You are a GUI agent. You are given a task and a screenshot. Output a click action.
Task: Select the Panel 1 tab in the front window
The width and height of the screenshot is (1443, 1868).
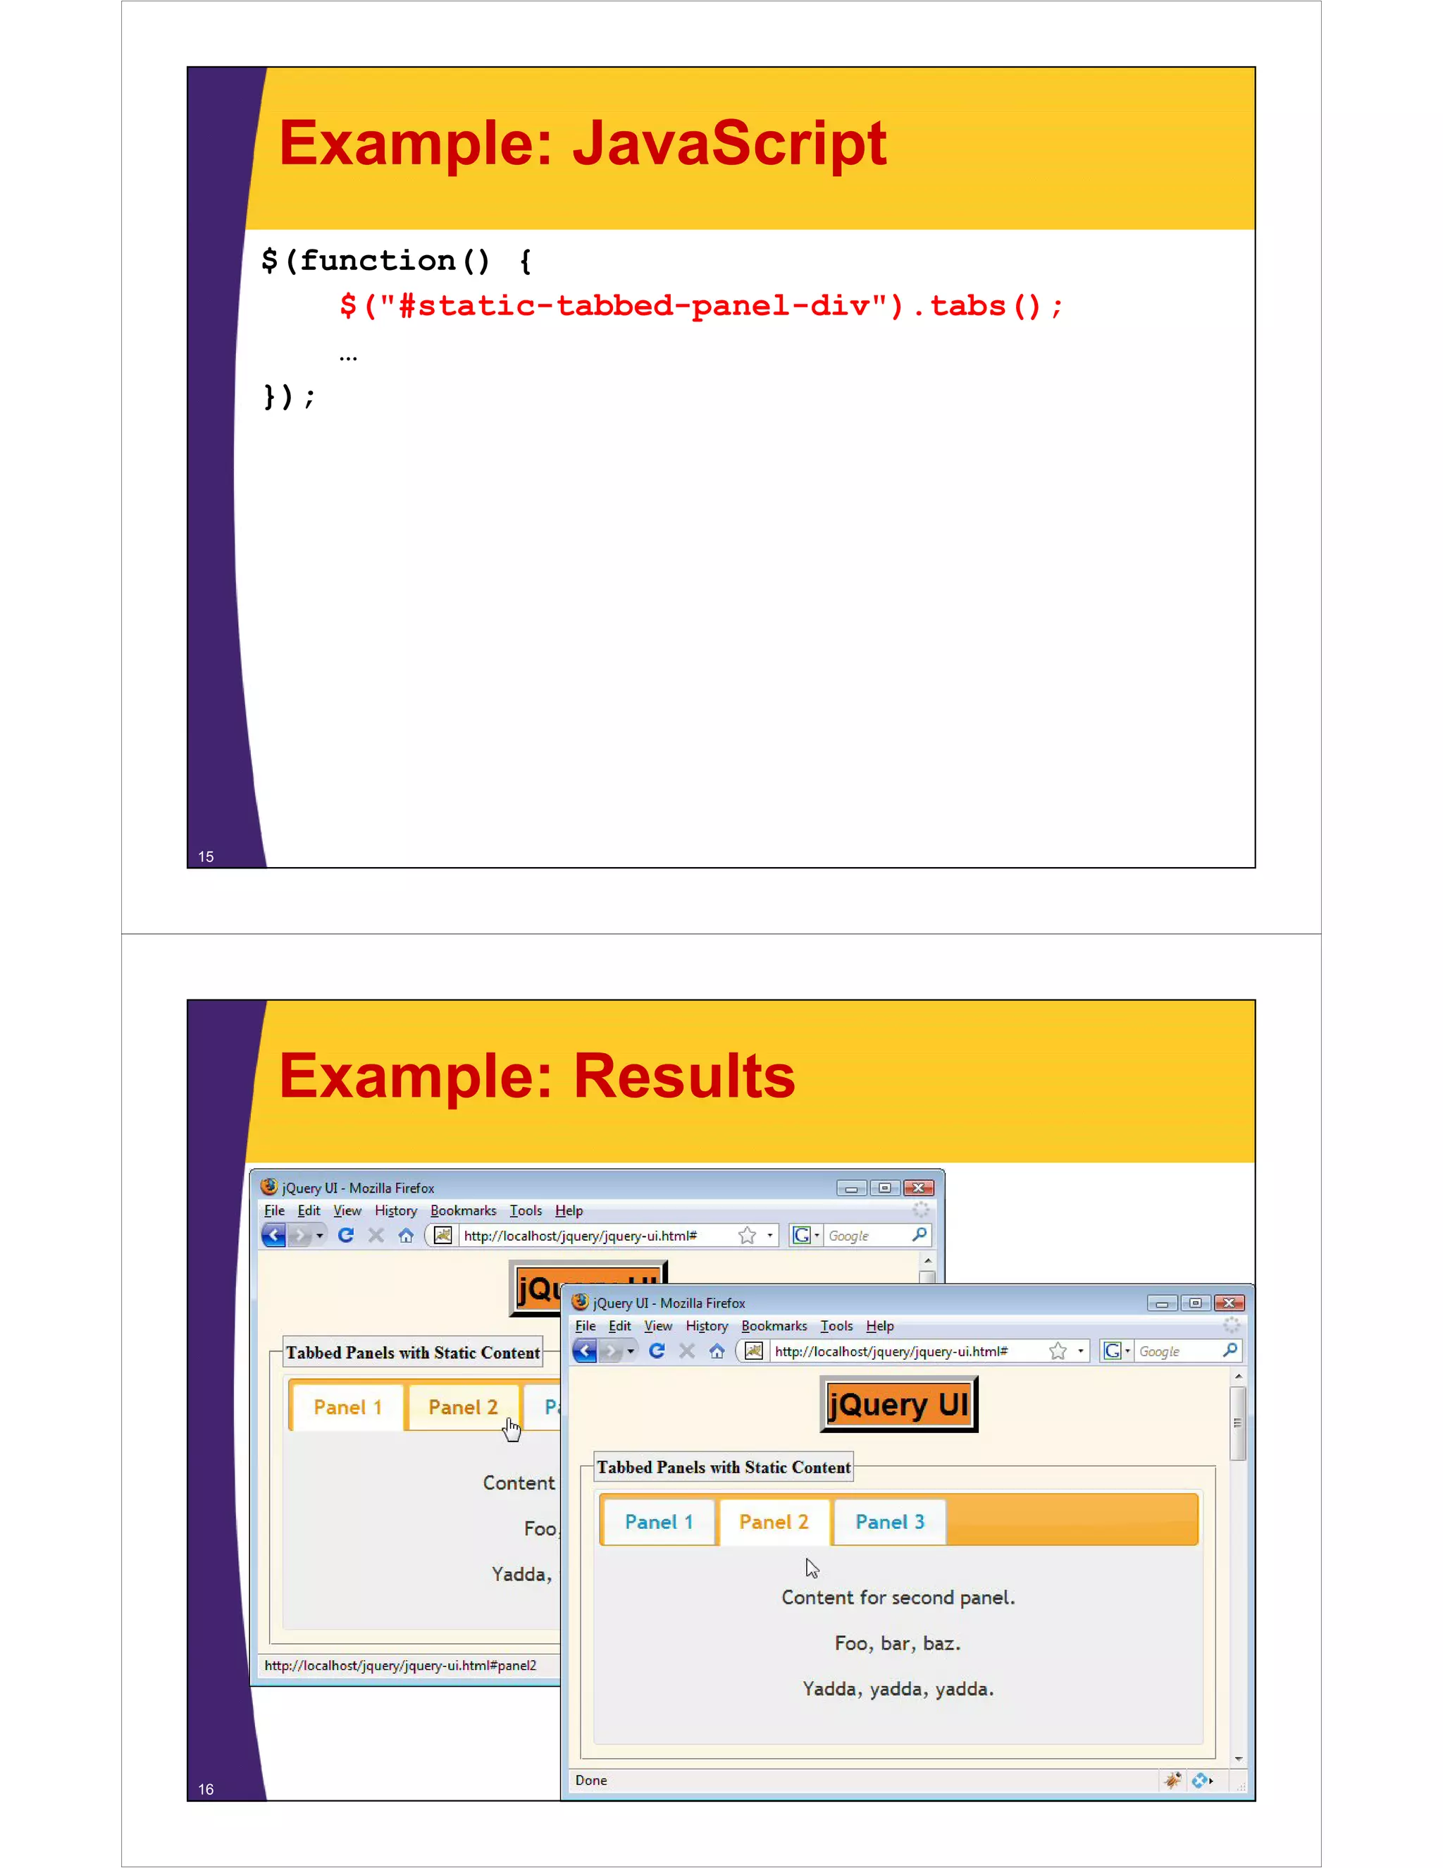(x=658, y=1523)
